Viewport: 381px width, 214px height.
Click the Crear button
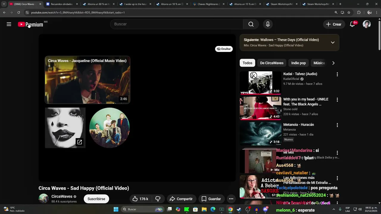pos(334,24)
